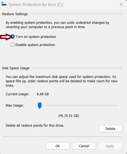Click the 'Max Usage:' label

[x=15, y=106]
